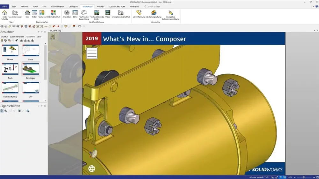Open the Erste Schritte workshop
319x179 pixels.
(x=4, y=15)
